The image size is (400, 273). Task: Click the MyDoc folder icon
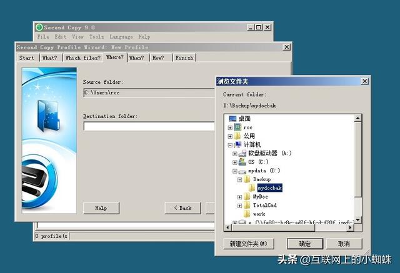(x=247, y=197)
